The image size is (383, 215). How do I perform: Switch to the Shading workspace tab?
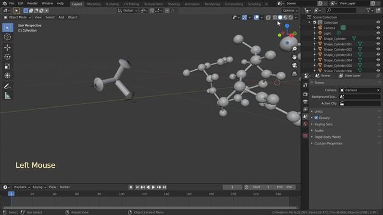click(174, 4)
